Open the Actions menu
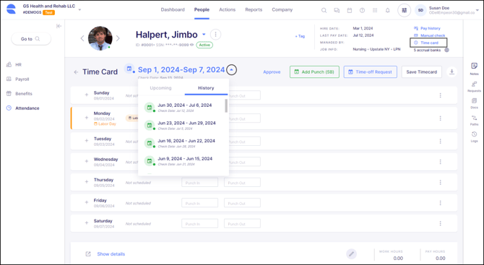The height and width of the screenshot is (265, 484). pos(227,9)
